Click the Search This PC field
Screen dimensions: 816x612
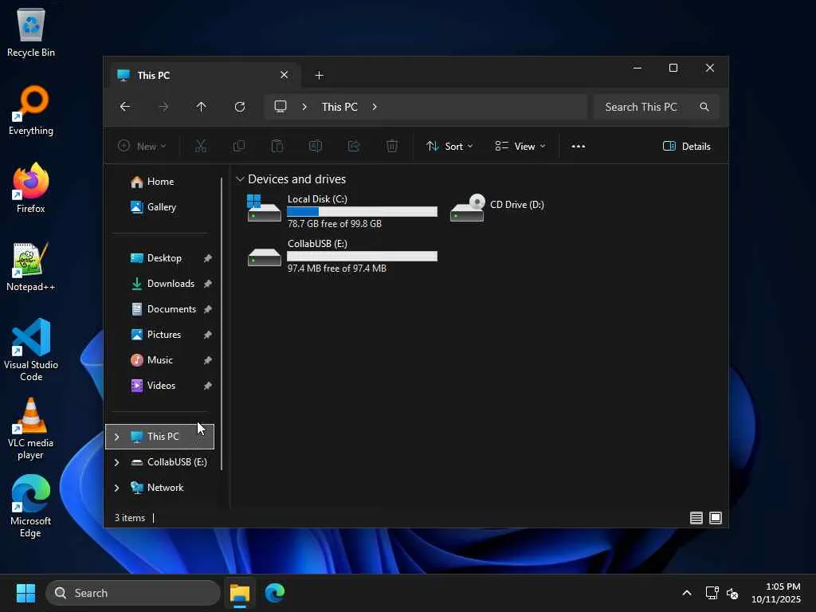pyautogui.click(x=657, y=107)
